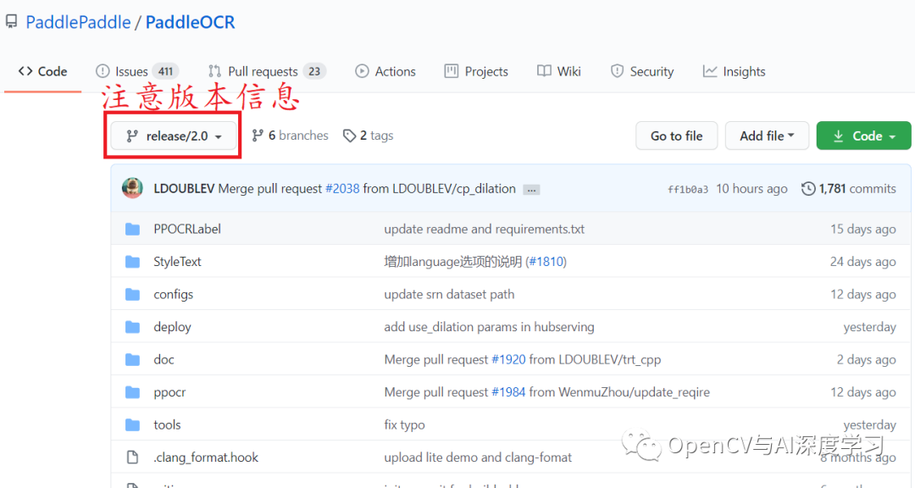Image resolution: width=915 pixels, height=488 pixels.
Task: Click the Go to file button
Action: click(676, 136)
